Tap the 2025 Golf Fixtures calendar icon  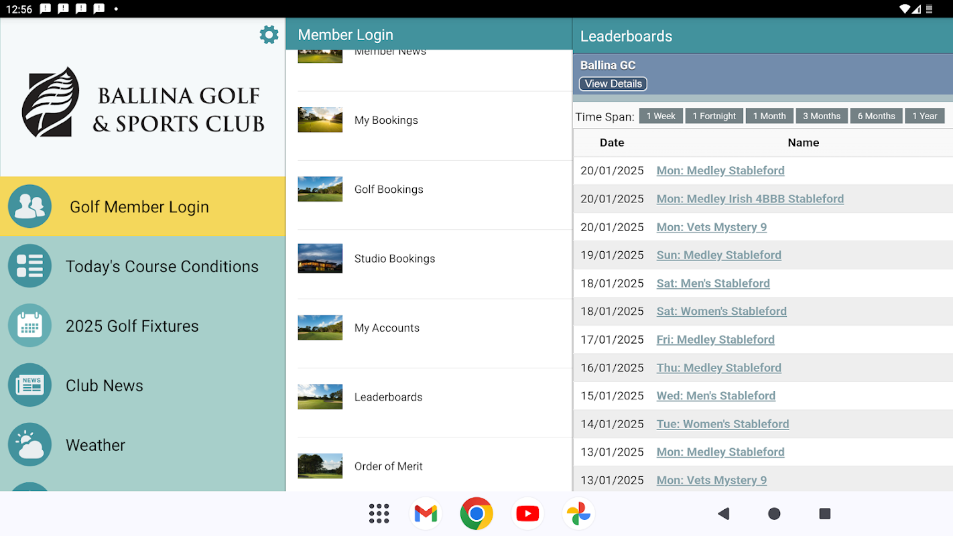coord(29,326)
